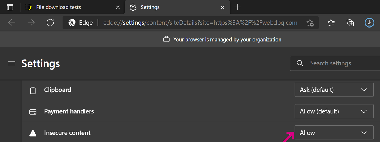Image resolution: width=380 pixels, height=142 pixels.
Task: Click the Edge logo in address bar
Action: click(72, 23)
